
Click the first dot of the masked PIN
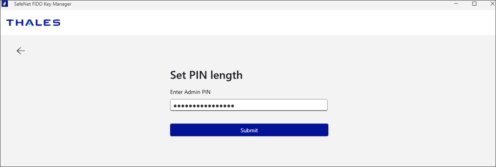[175, 106]
